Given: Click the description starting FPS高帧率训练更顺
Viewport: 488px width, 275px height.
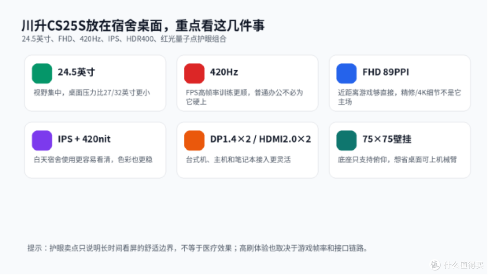Looking at the screenshot, I should 244,97.
